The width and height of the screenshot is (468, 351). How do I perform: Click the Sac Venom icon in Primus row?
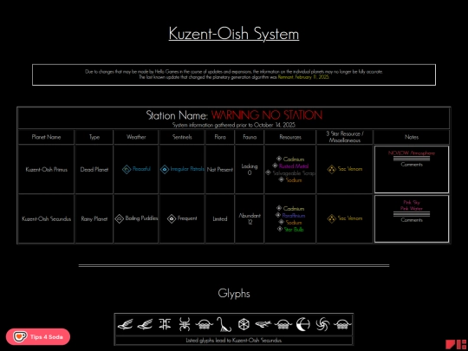[332, 169]
